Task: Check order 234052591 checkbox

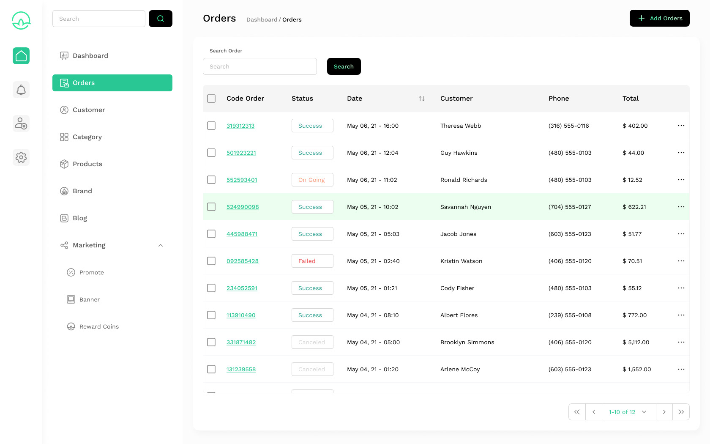Action: pos(211,288)
